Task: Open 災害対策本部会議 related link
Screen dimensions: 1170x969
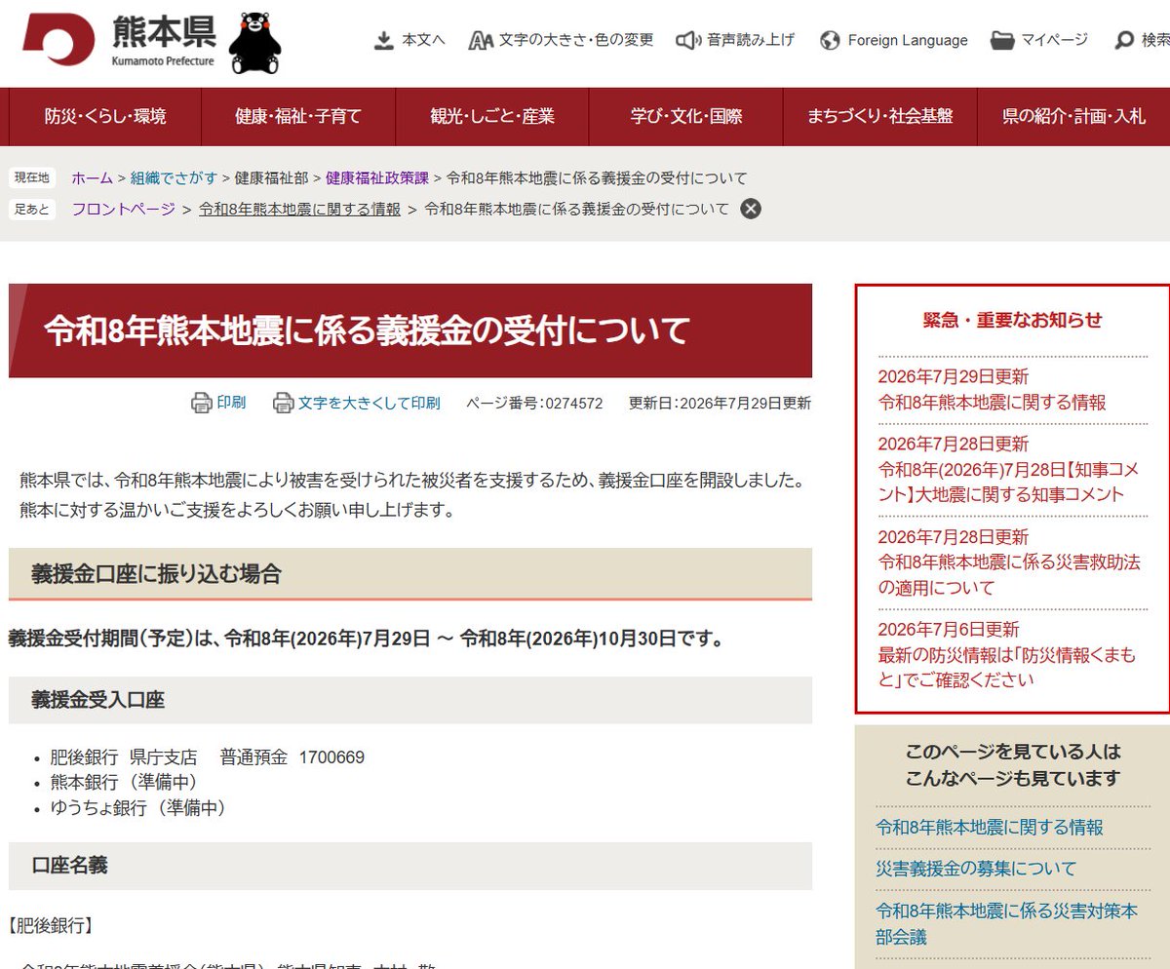Action: point(1007,924)
